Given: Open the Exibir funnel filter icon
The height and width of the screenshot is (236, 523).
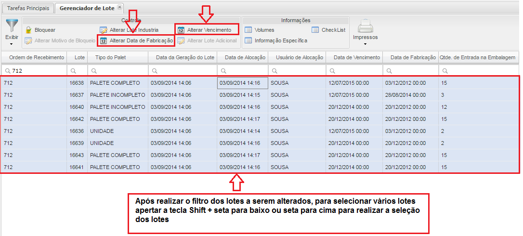Looking at the screenshot, I should coord(12,26).
